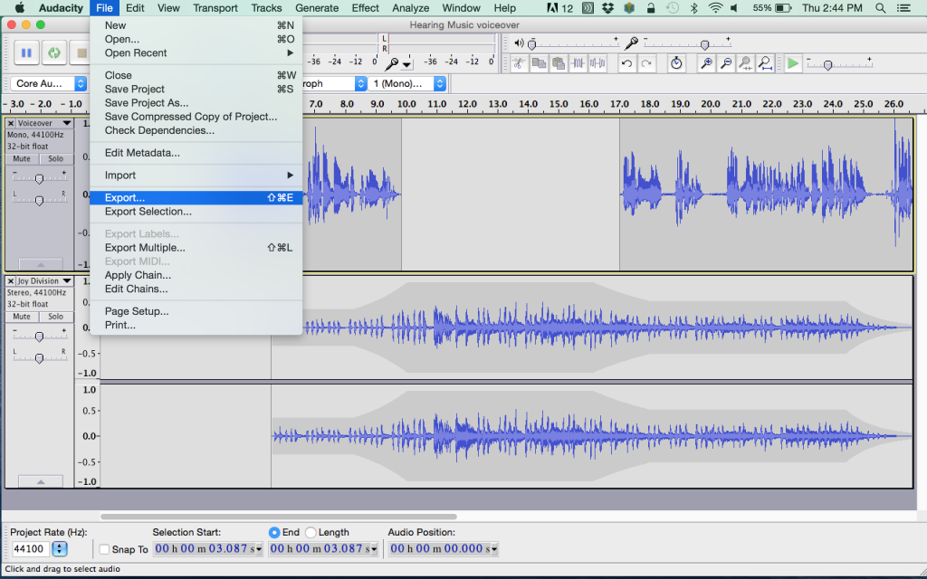Click the input recording volume slider thumb
The height and width of the screenshot is (579, 927).
tap(704, 45)
